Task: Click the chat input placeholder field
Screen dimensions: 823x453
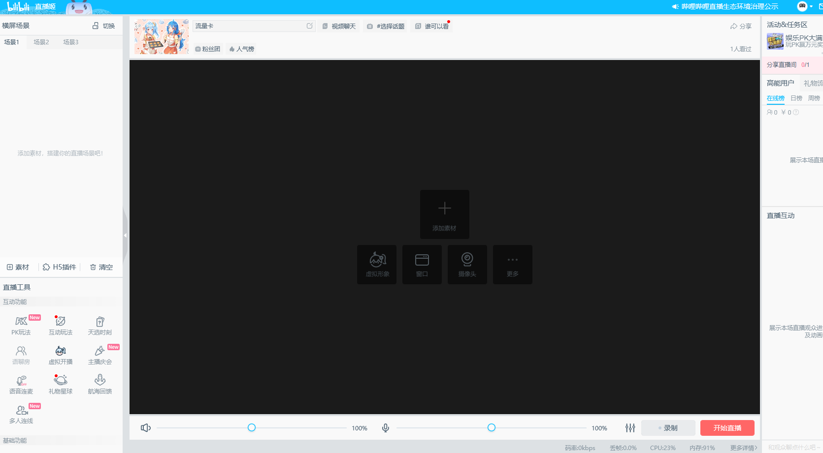Action: coord(793,447)
